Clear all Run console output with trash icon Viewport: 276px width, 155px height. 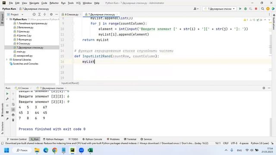click(x=13, y=120)
